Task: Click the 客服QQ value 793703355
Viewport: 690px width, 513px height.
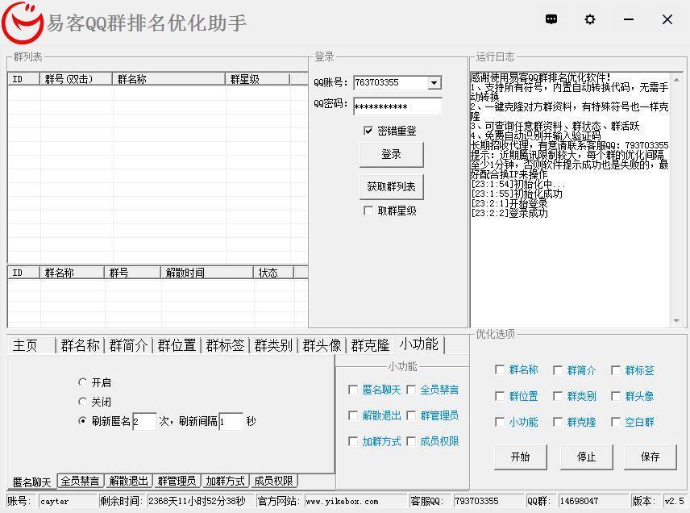Action: click(x=489, y=501)
